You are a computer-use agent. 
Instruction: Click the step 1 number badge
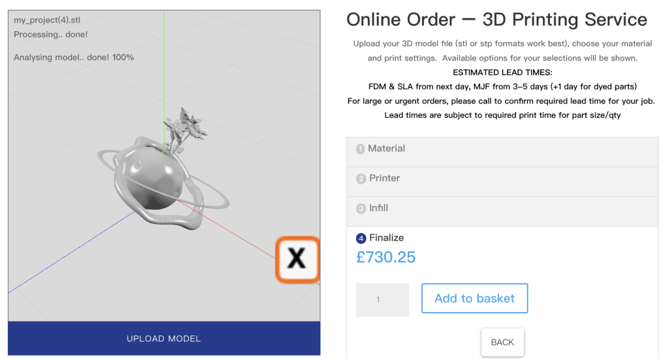click(360, 149)
